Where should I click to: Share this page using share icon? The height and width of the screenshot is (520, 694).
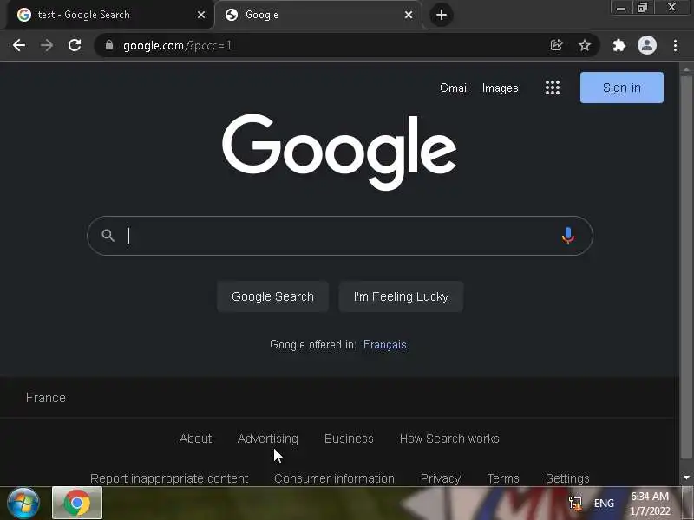pos(556,45)
